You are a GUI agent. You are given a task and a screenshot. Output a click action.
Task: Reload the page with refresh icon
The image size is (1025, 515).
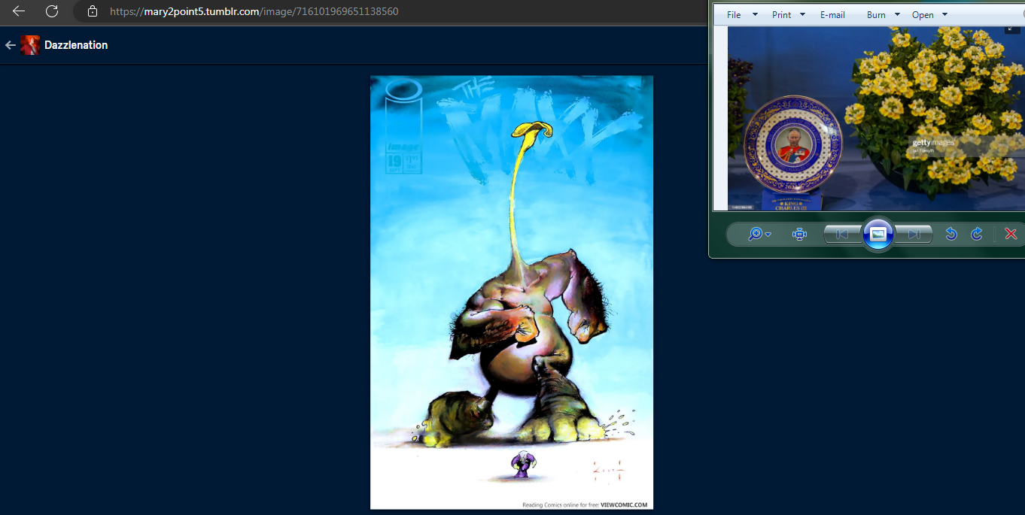pos(52,11)
